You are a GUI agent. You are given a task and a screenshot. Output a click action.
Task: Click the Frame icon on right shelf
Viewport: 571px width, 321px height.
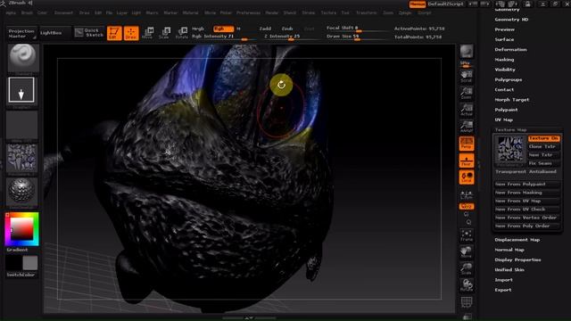pos(466,235)
